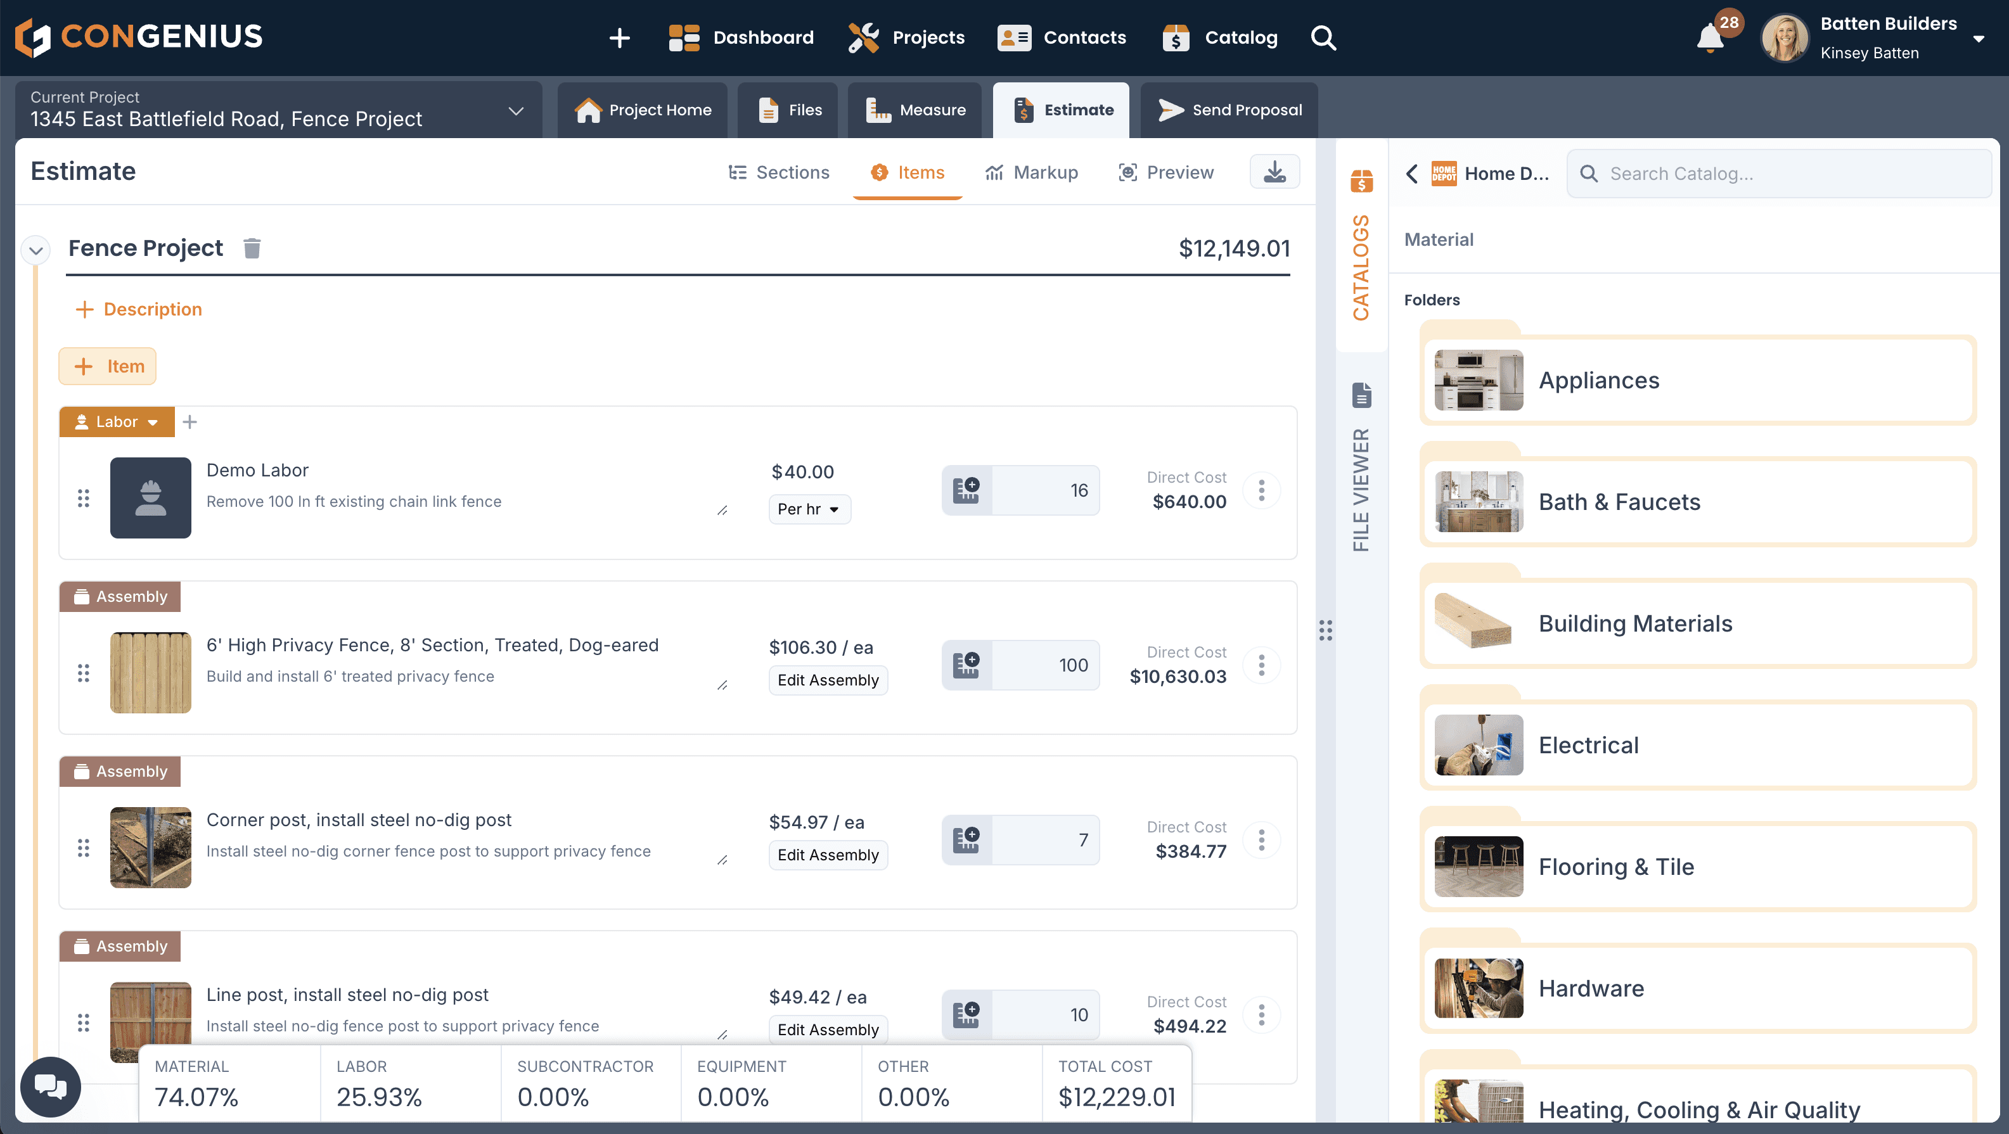2009x1134 pixels.
Task: Add another type with plus next to Labor
Action: point(189,422)
